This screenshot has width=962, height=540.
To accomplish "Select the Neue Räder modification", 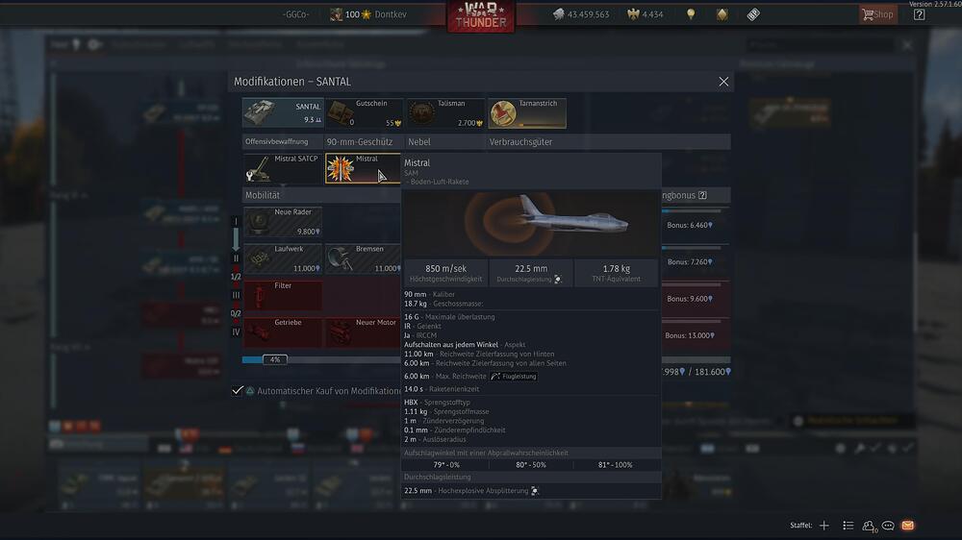I will point(283,222).
